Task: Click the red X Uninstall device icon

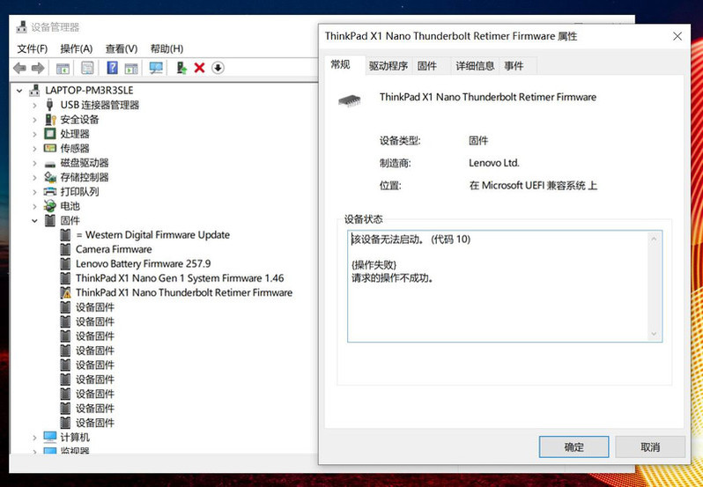Action: tap(199, 68)
